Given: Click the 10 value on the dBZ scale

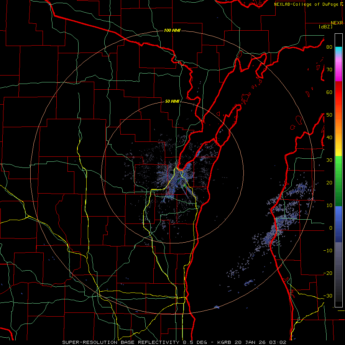Looking at the screenshot, I should point(329,205).
